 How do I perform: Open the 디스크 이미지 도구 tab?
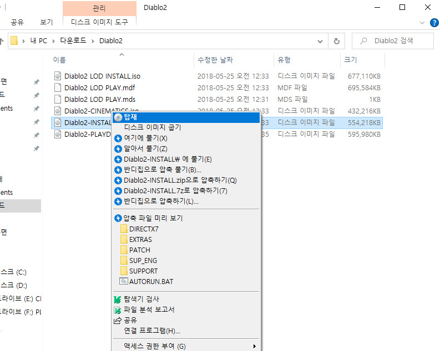100,22
